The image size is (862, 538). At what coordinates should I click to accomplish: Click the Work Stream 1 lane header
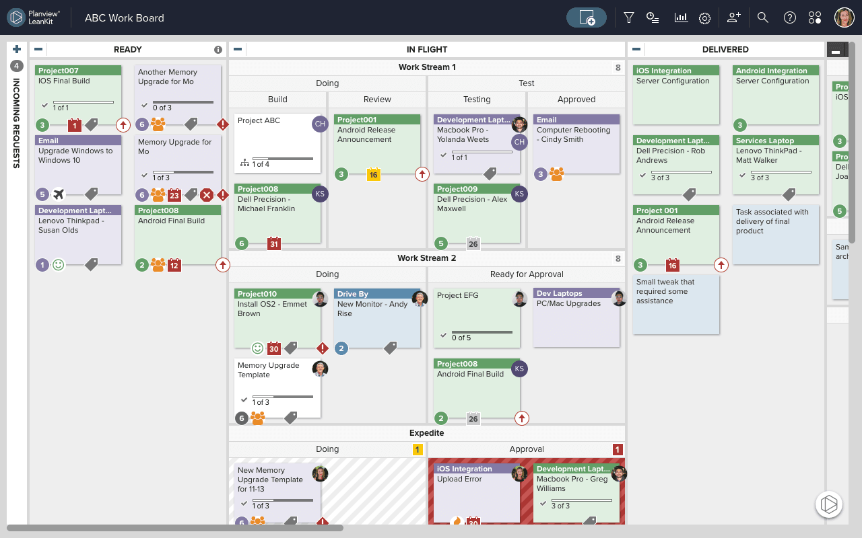click(x=426, y=67)
